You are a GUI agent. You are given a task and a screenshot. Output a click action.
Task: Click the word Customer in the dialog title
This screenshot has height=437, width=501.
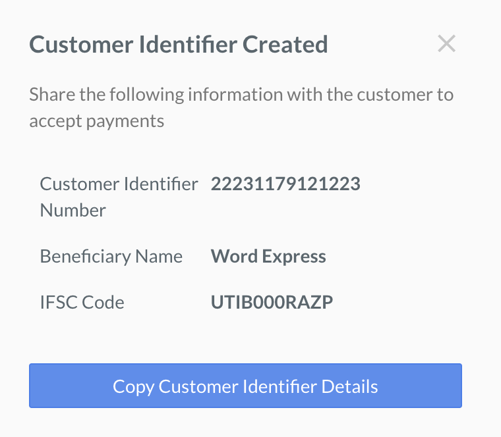pos(81,44)
